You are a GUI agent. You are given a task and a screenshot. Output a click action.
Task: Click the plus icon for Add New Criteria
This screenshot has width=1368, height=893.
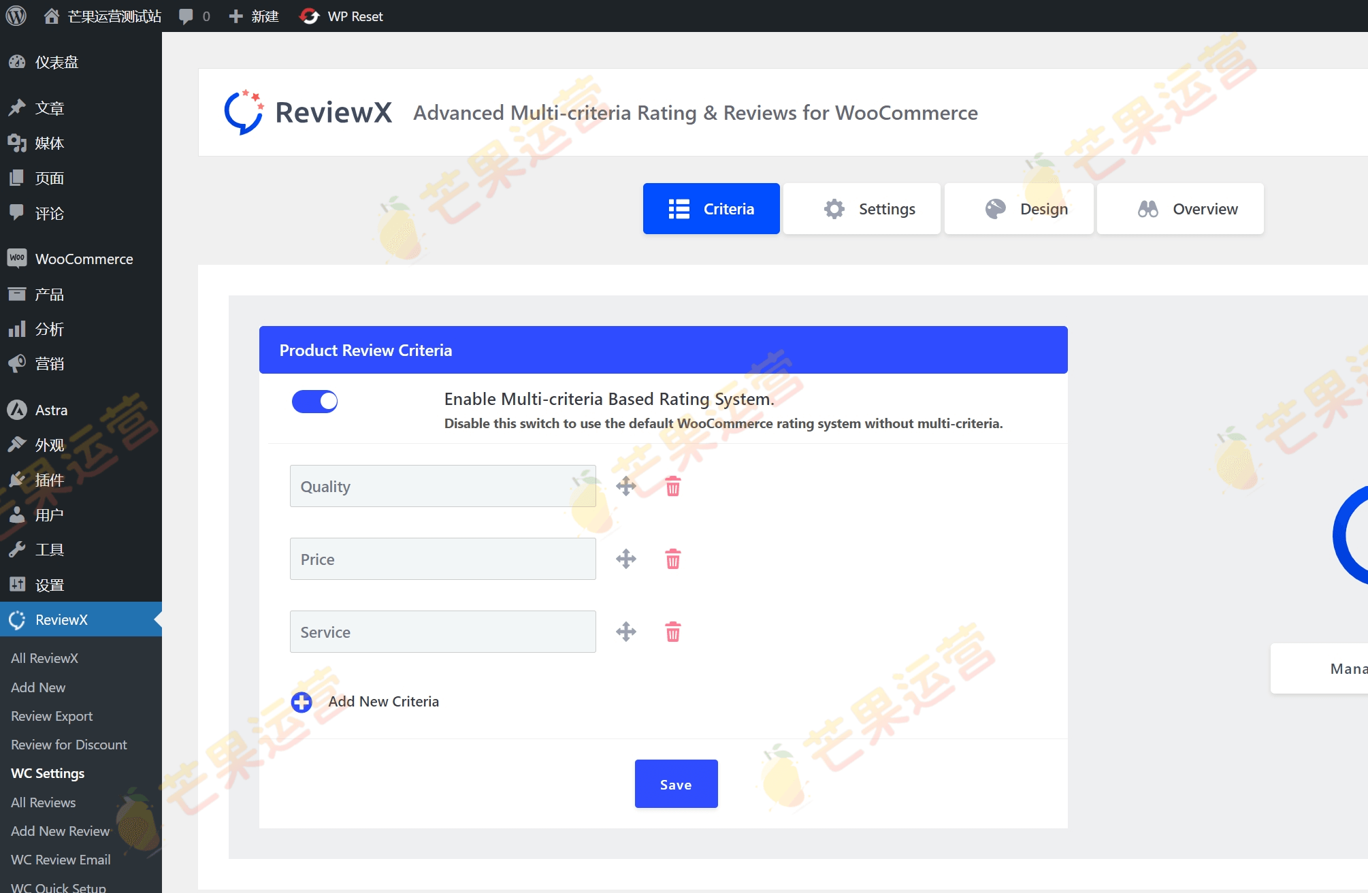point(302,702)
